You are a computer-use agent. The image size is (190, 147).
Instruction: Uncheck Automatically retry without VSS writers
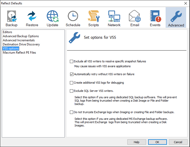click(72, 74)
